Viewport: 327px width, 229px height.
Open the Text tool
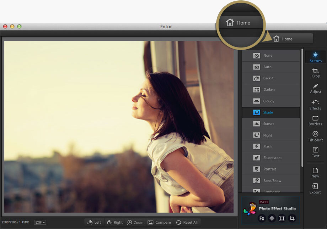point(315,152)
